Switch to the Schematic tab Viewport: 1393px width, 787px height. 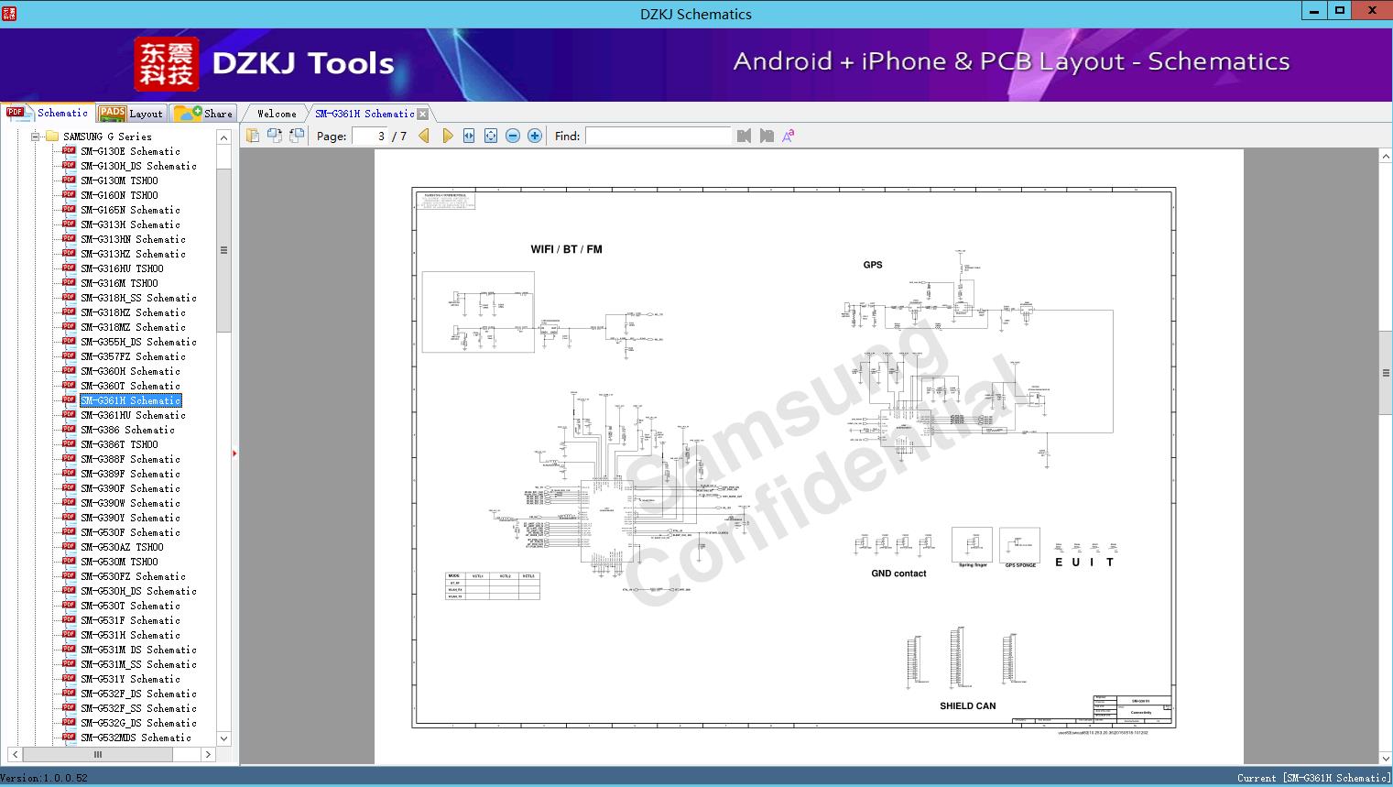point(48,113)
